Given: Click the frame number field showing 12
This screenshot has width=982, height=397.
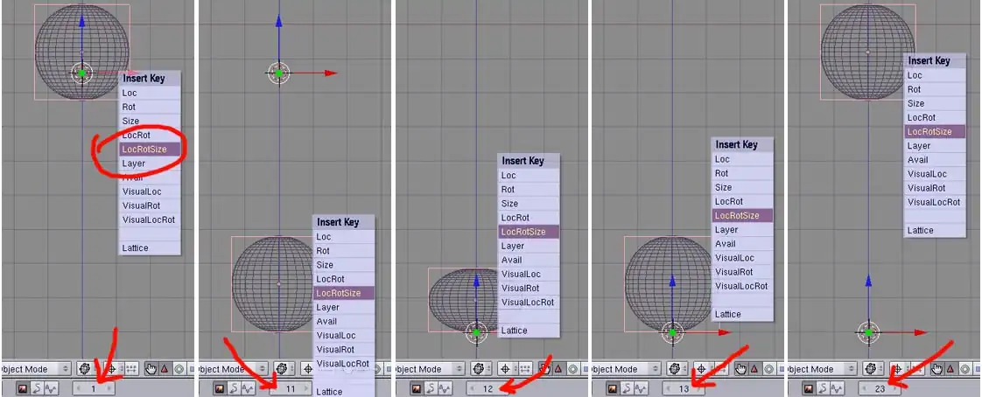Looking at the screenshot, I should 487,387.
